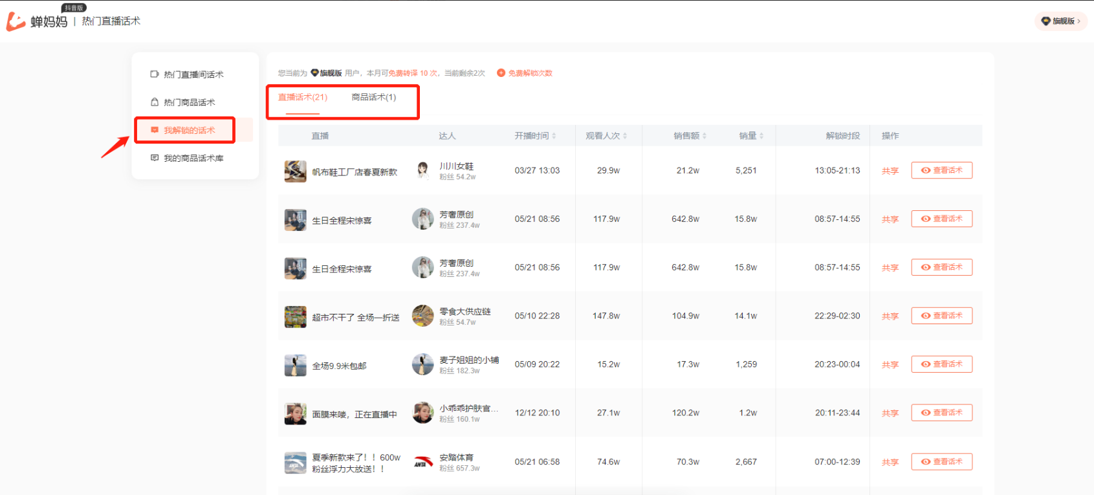Click the 免费解锁次数 link
Image resolution: width=1094 pixels, height=495 pixels.
tap(525, 73)
